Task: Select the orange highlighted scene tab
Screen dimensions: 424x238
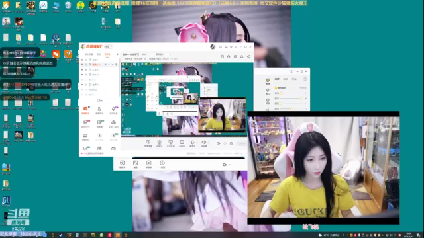Action: (x=107, y=54)
